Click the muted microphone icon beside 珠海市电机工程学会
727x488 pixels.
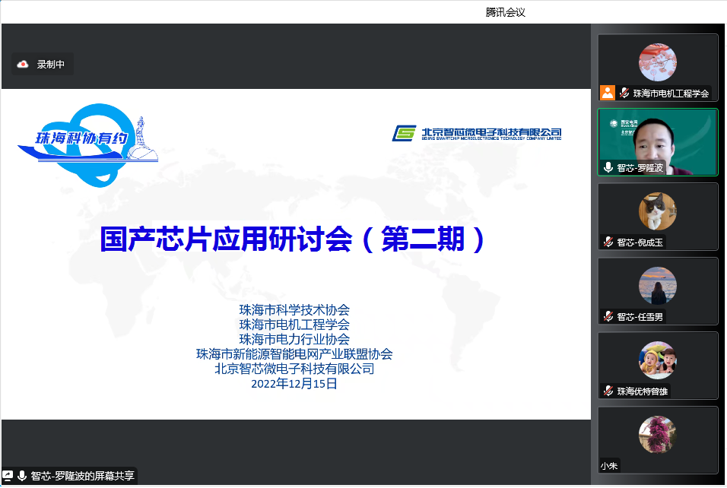click(x=624, y=93)
